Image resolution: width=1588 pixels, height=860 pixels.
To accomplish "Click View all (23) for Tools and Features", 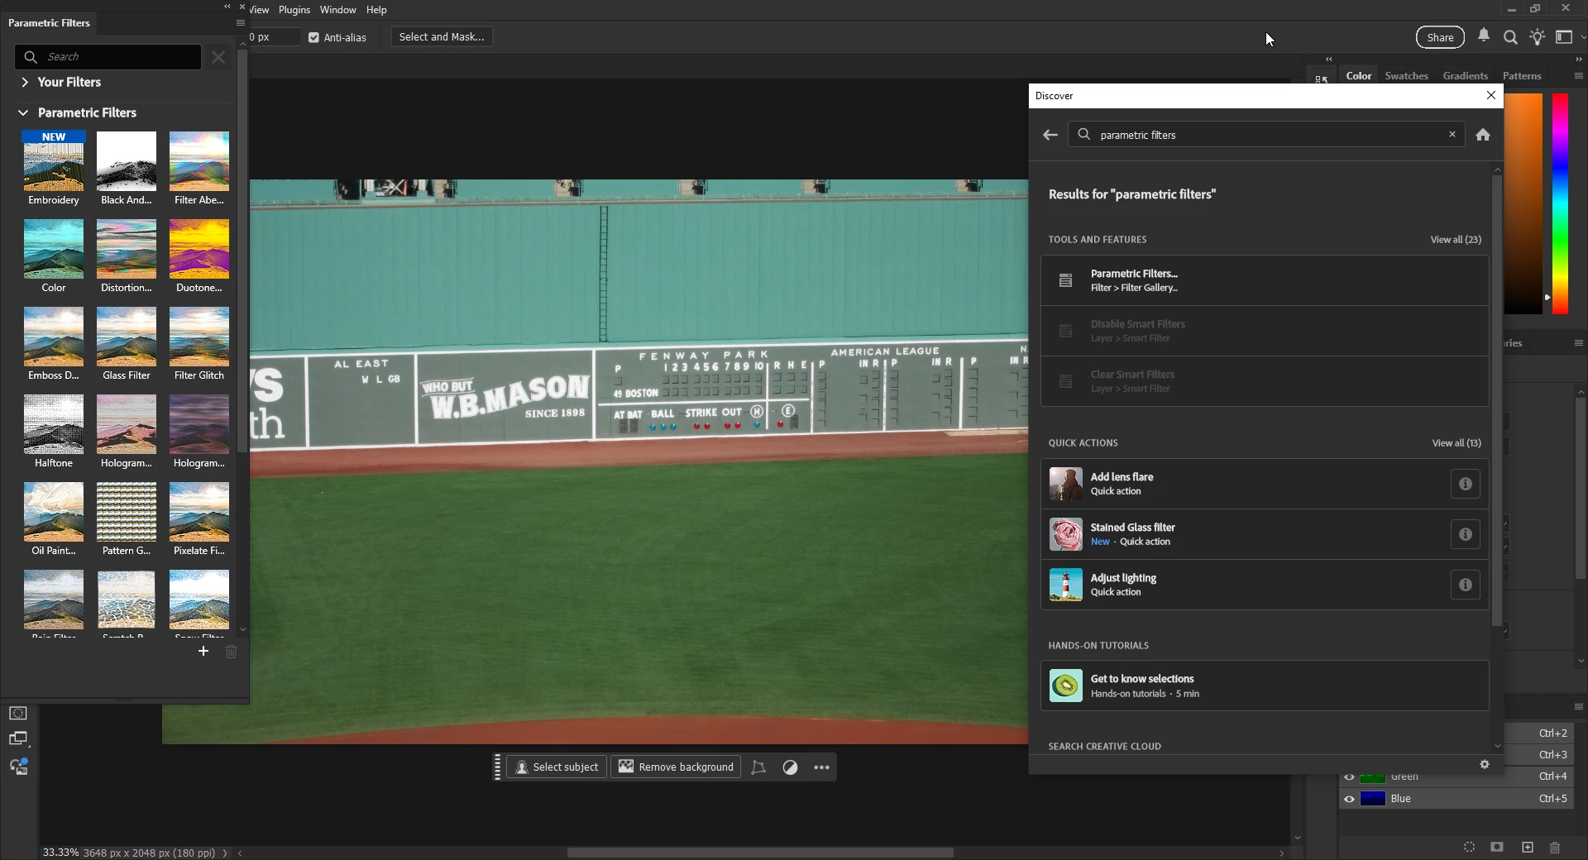I will 1456,240.
